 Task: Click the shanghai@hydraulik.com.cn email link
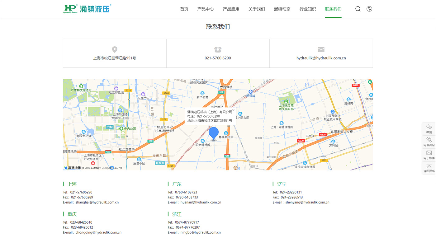97,202
